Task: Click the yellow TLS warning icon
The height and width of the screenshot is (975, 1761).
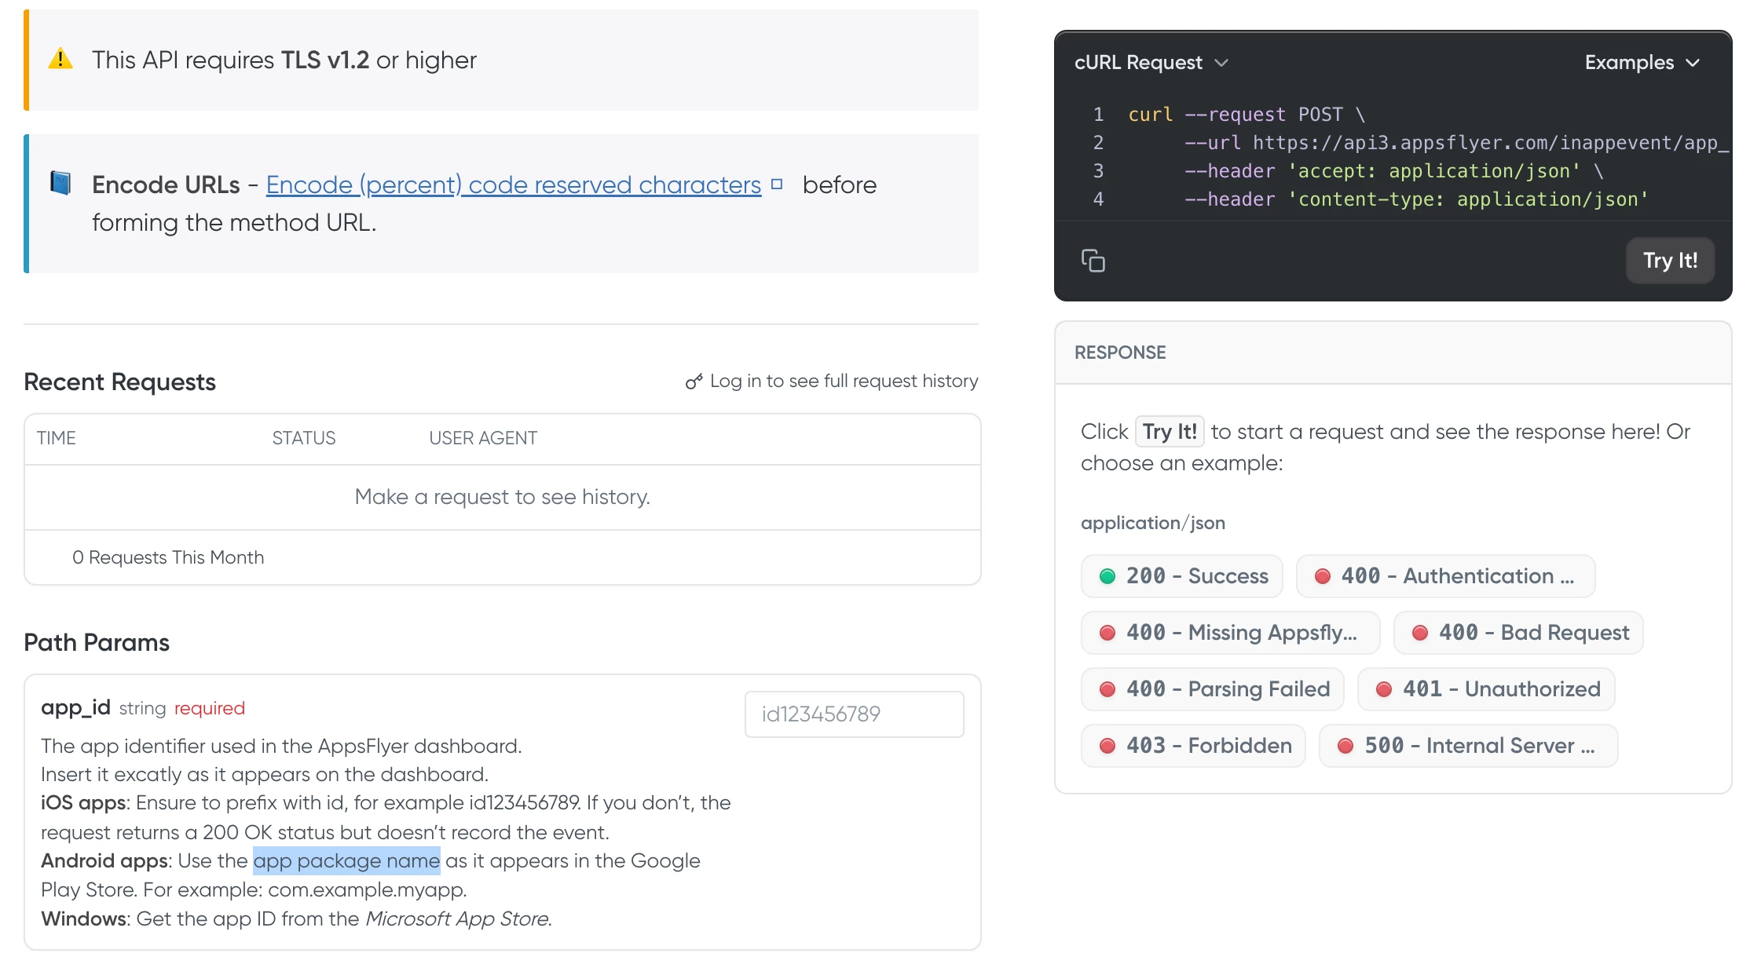Action: point(60,59)
